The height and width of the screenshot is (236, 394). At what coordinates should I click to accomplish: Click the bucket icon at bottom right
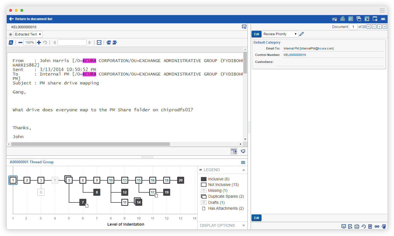pos(384,226)
